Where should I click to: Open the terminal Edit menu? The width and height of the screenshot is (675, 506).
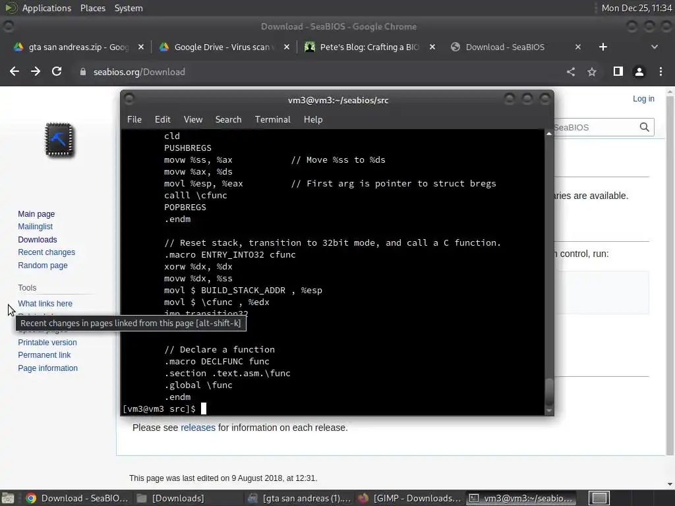(x=163, y=120)
